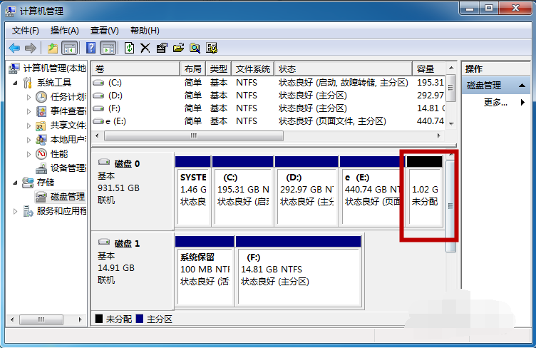Click the Back arrow in the toolbar
This screenshot has height=348, width=536.
pyautogui.click(x=14, y=48)
